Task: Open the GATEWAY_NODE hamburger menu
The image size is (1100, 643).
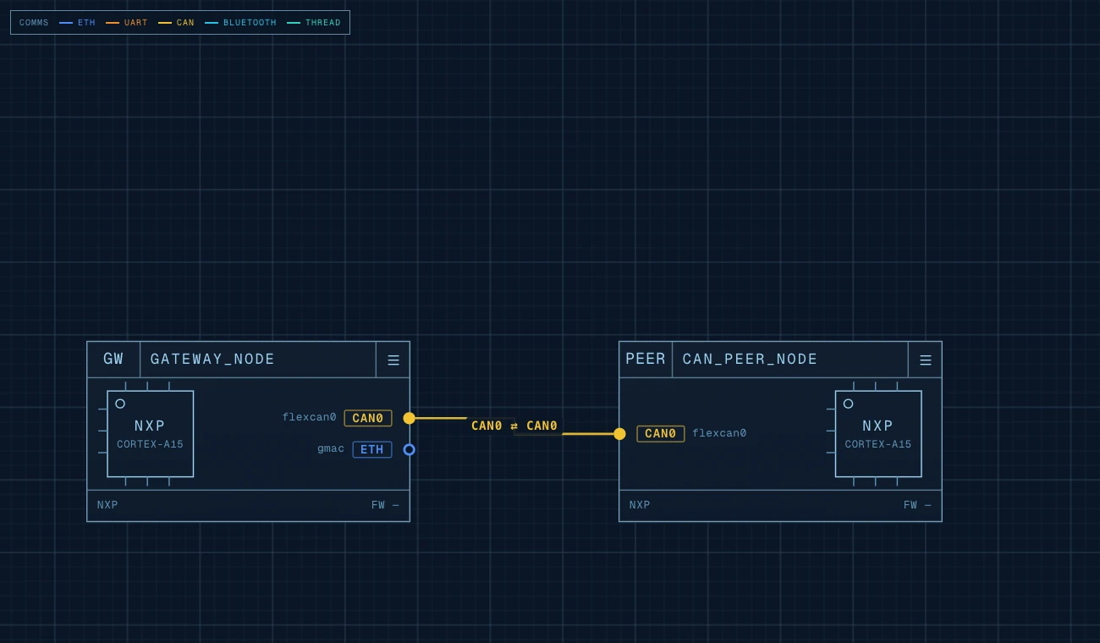Action: (x=393, y=360)
